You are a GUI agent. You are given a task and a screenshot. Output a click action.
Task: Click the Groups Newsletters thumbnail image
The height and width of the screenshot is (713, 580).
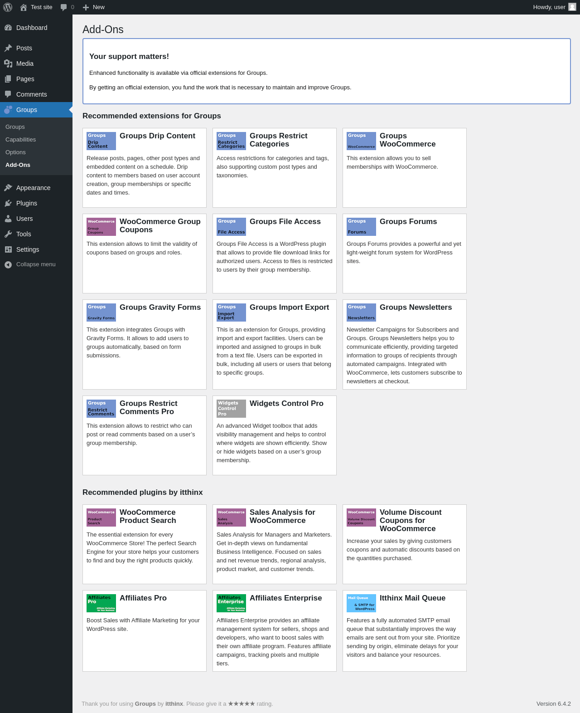[361, 313]
